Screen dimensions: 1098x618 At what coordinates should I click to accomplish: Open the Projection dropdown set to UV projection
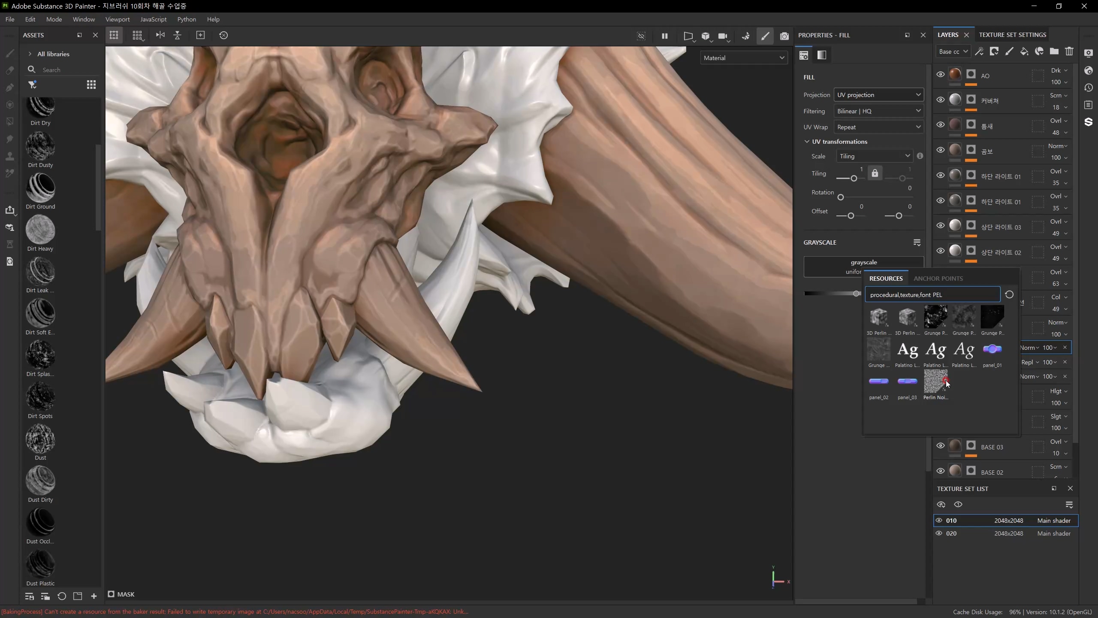tap(878, 95)
